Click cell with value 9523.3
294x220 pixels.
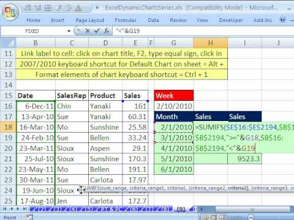click(244, 159)
